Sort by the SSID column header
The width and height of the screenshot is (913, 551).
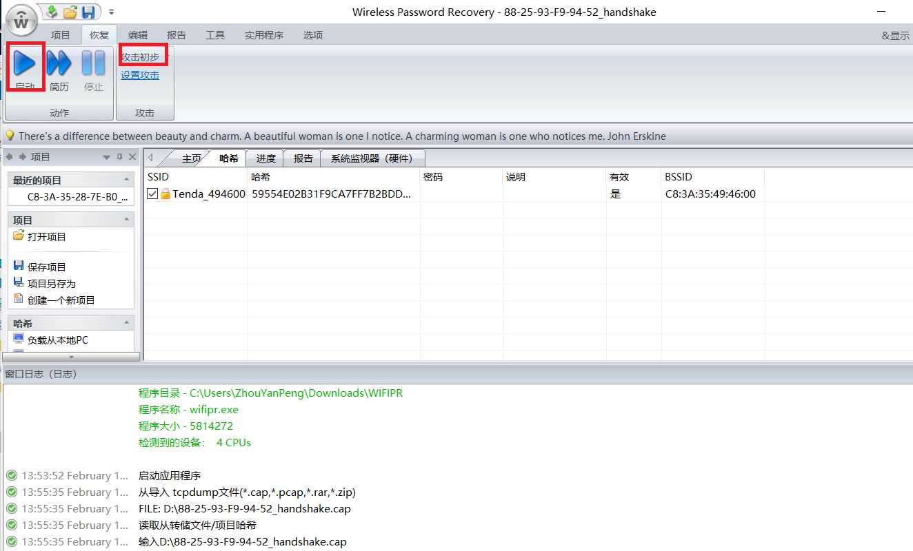coord(196,177)
